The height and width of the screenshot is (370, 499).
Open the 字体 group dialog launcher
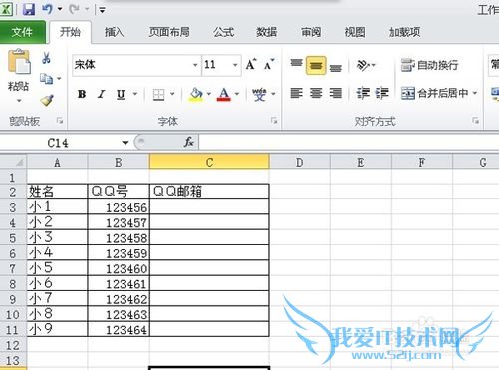[274, 121]
